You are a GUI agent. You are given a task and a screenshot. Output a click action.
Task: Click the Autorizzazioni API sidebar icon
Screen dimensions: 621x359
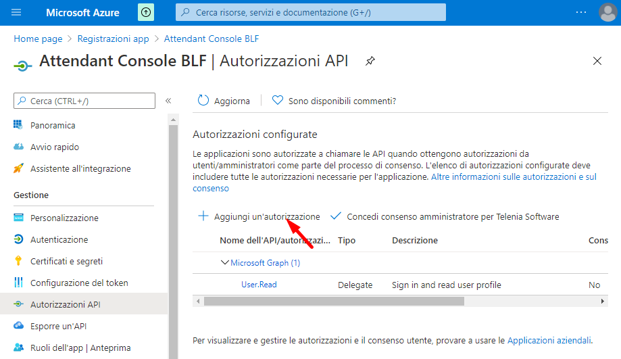[18, 304]
